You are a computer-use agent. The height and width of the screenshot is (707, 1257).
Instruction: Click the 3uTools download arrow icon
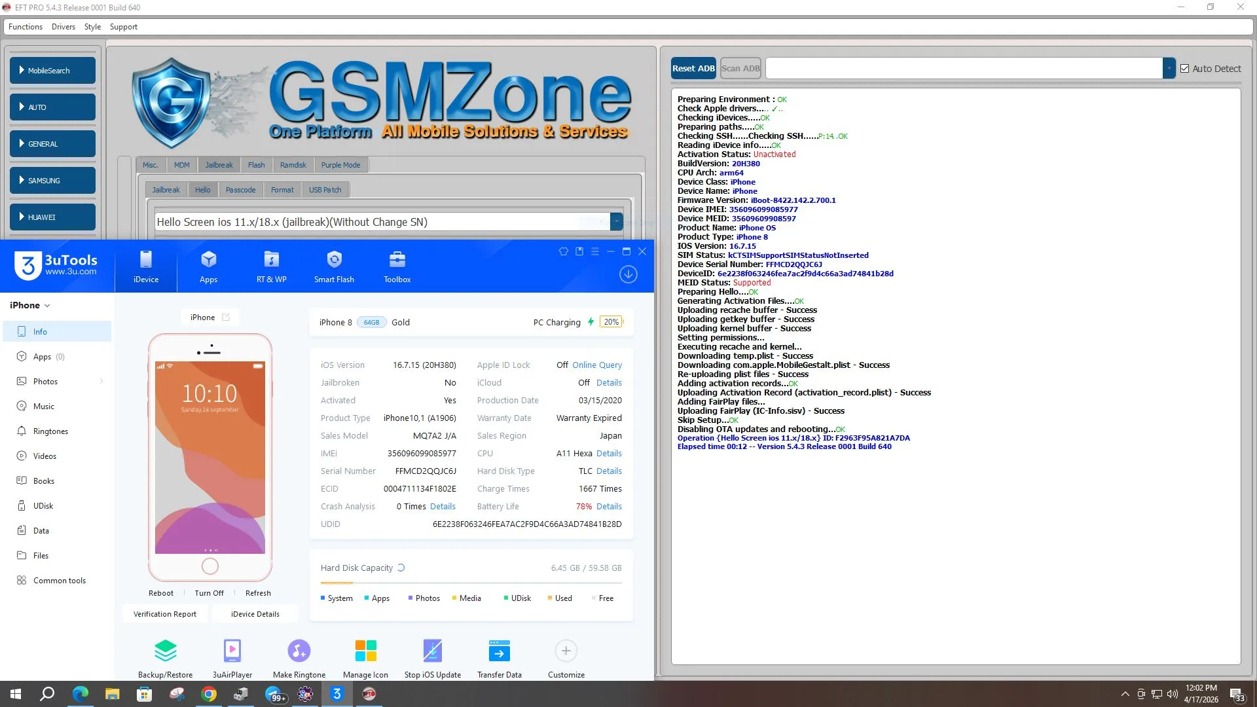click(628, 274)
